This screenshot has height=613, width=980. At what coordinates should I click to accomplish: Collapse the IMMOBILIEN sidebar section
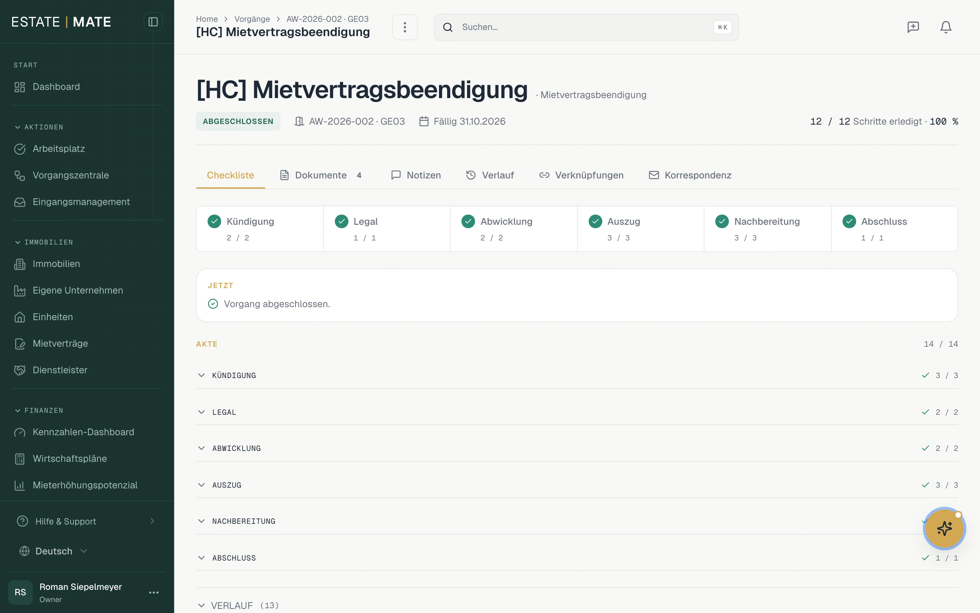[x=44, y=242]
